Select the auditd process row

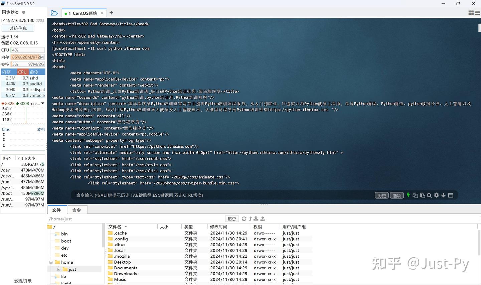(23, 84)
